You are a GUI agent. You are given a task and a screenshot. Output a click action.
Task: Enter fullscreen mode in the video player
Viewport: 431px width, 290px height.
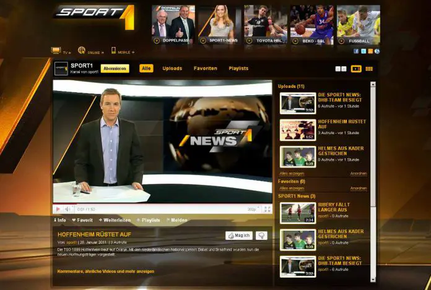[x=267, y=210]
